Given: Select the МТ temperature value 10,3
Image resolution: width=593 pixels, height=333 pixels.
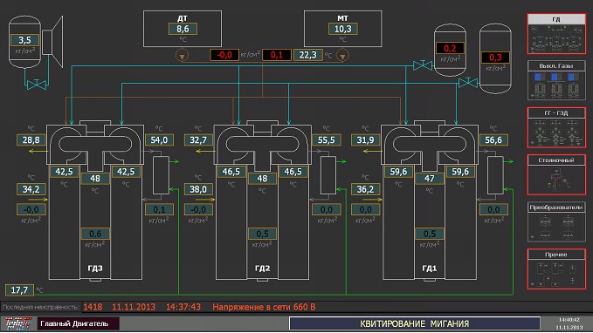Looking at the screenshot, I should point(342,29).
